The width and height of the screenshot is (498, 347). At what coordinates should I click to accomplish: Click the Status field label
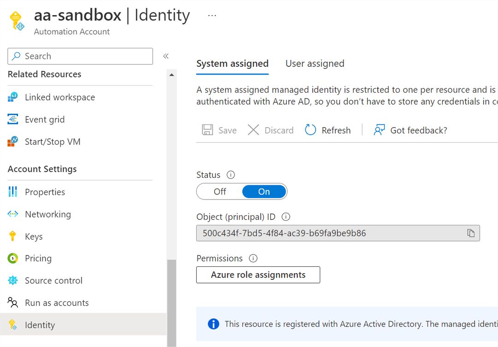click(208, 175)
